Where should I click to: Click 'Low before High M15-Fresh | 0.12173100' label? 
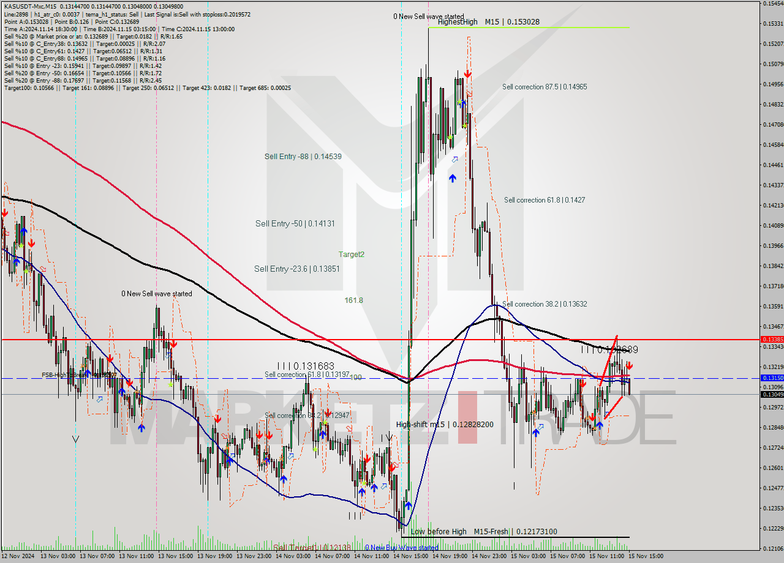pyautogui.click(x=484, y=532)
